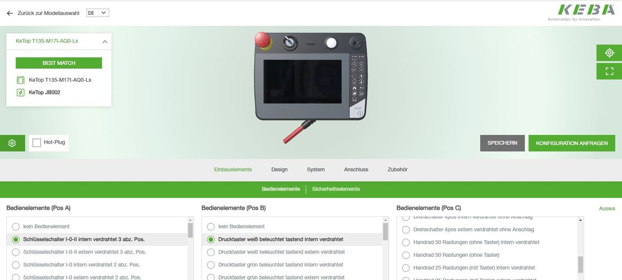Click the target recenter view icon
622x280 pixels.
(609, 53)
